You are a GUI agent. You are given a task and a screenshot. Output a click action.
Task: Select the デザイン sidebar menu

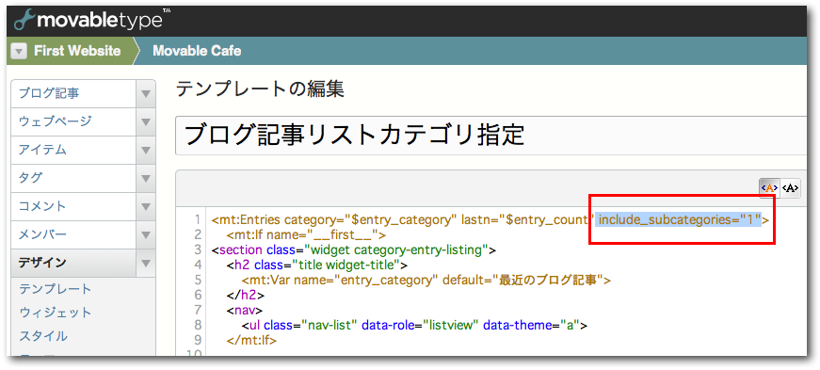point(73,264)
